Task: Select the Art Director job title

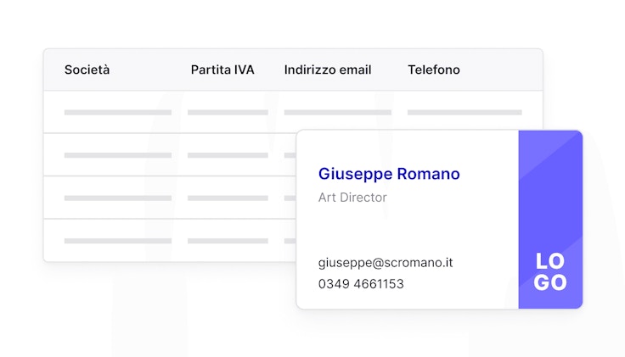Action: (352, 198)
